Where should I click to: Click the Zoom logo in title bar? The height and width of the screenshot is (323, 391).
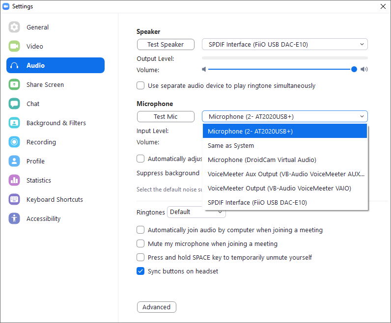click(6, 6)
